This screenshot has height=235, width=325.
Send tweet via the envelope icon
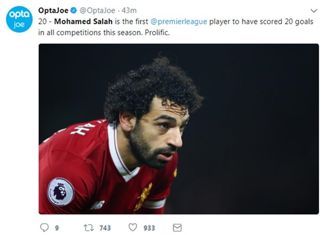177,228
